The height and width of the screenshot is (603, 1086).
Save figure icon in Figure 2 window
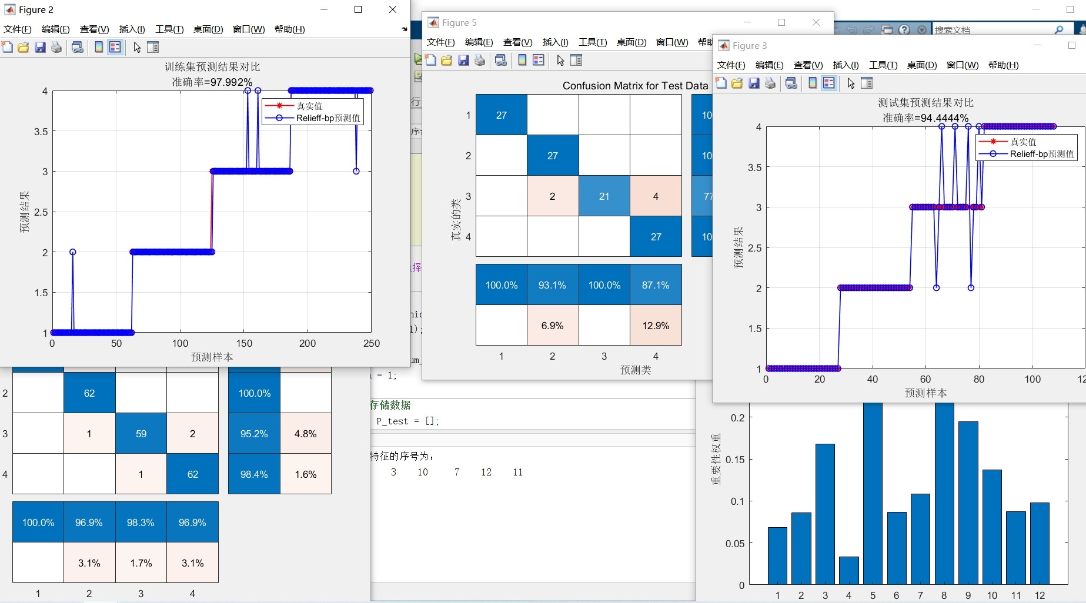[40, 48]
